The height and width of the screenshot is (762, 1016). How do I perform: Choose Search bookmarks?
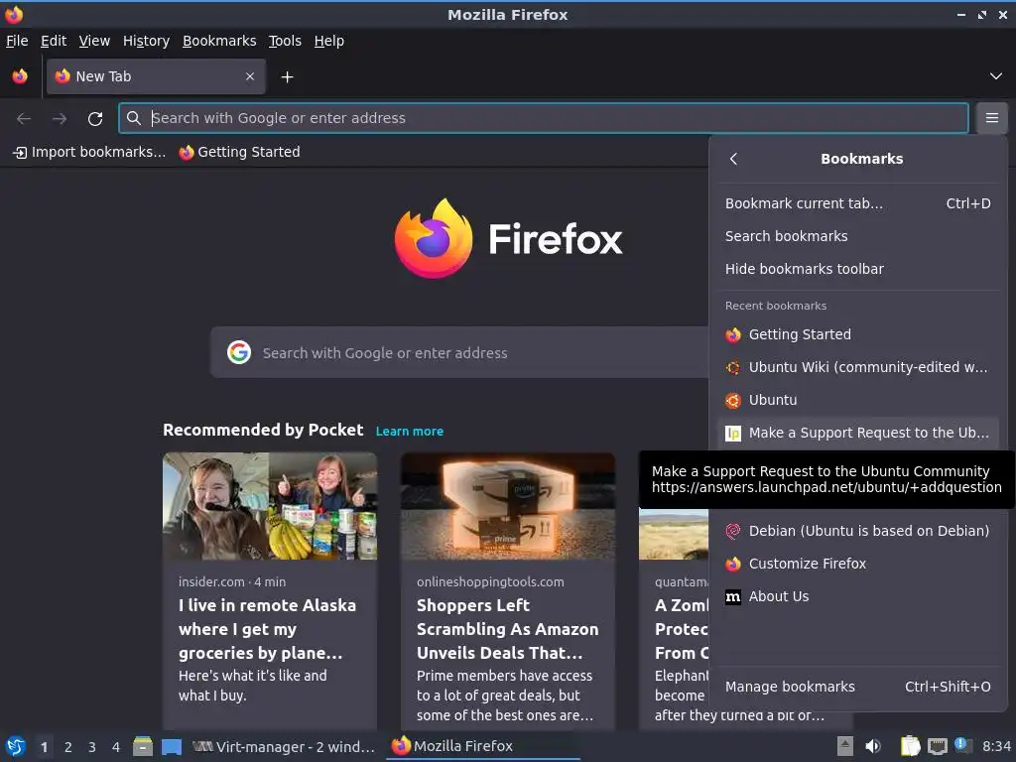pos(858,236)
